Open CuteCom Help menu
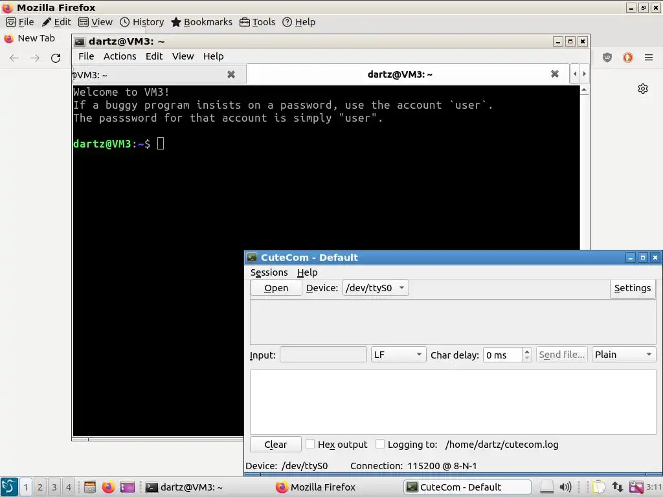 pyautogui.click(x=307, y=272)
